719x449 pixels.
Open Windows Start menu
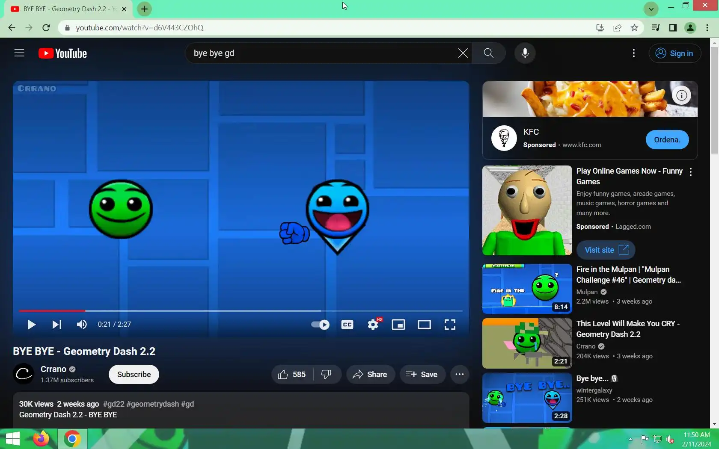pos(13,439)
